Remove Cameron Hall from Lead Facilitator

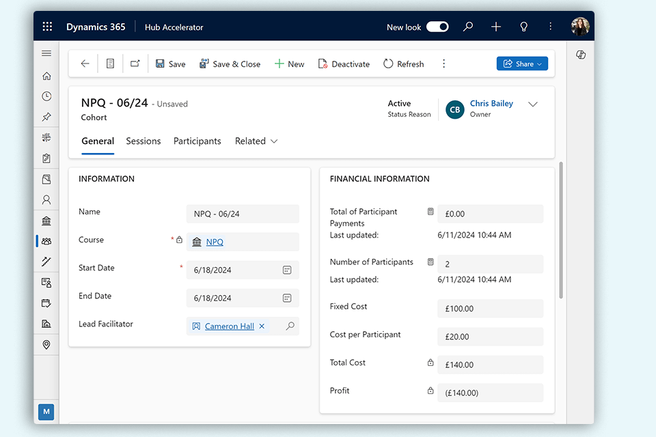pyautogui.click(x=262, y=326)
